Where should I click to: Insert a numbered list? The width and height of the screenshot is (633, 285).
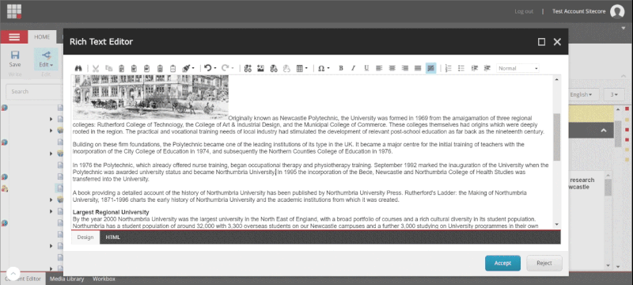coord(448,69)
